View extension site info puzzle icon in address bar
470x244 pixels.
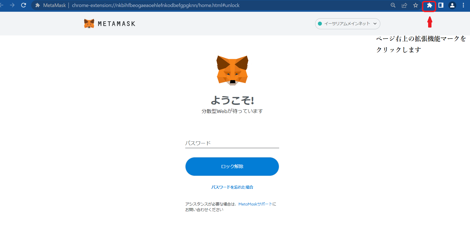click(x=37, y=5)
